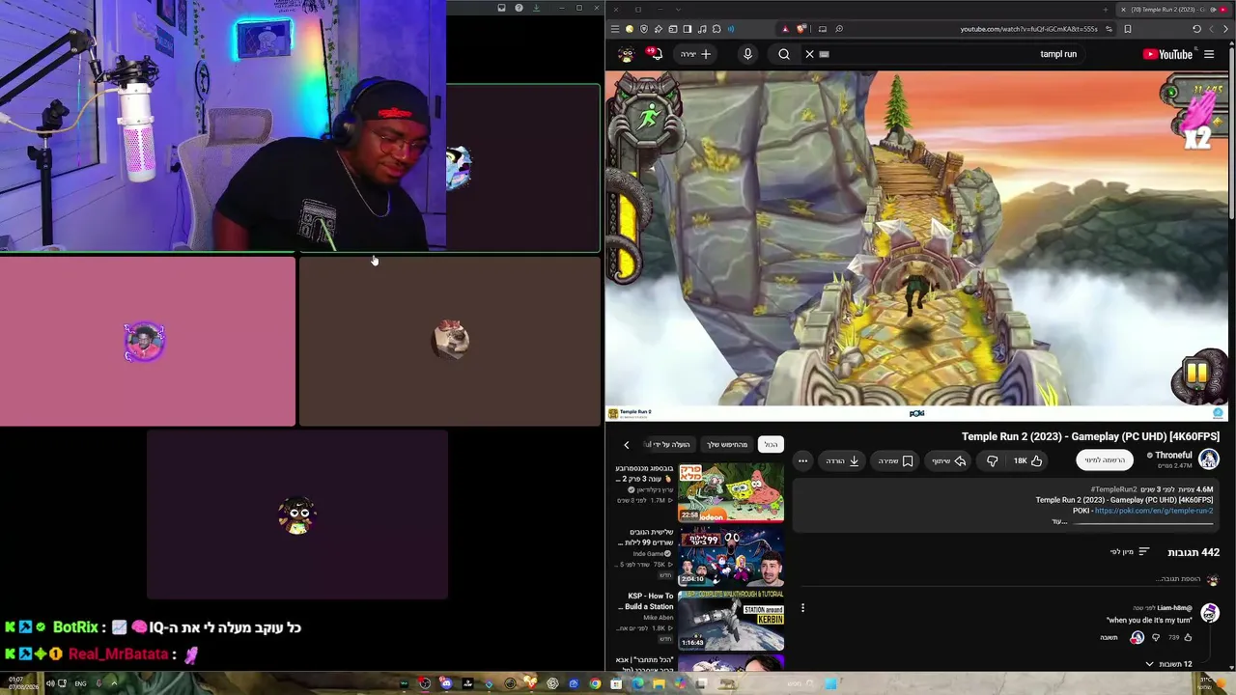
Task: Open the browser music note icon
Action: pyautogui.click(x=702, y=29)
